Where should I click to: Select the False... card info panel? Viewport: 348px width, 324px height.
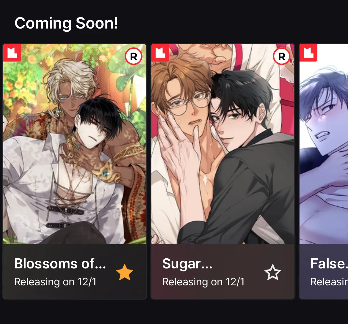(x=324, y=272)
